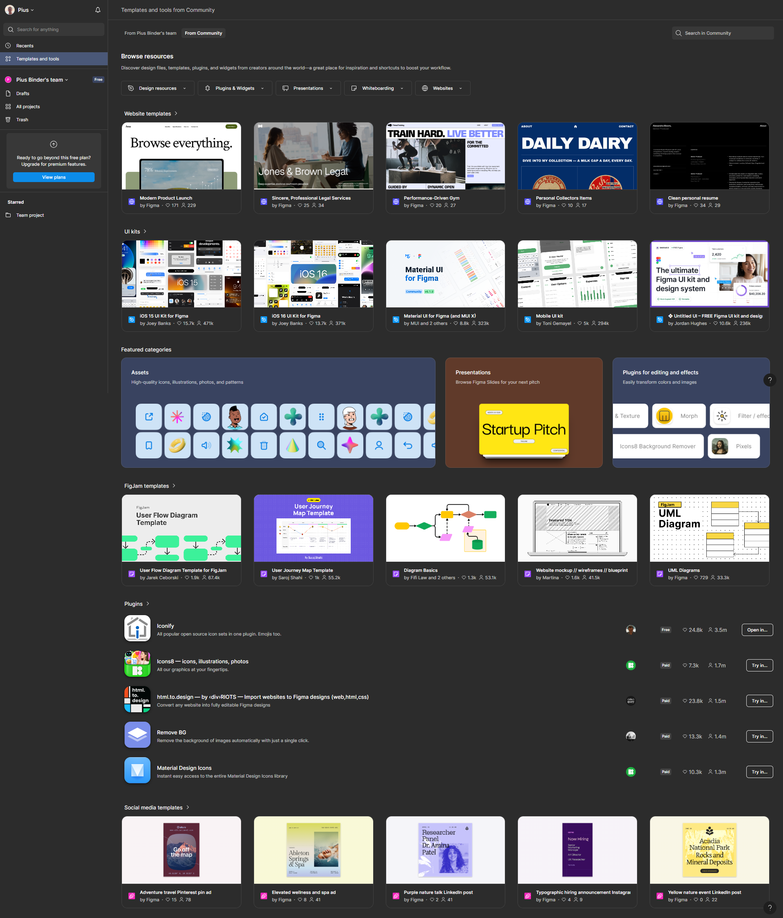This screenshot has width=783, height=918.
Task: Expand the FigJam templates section
Action: 150,486
